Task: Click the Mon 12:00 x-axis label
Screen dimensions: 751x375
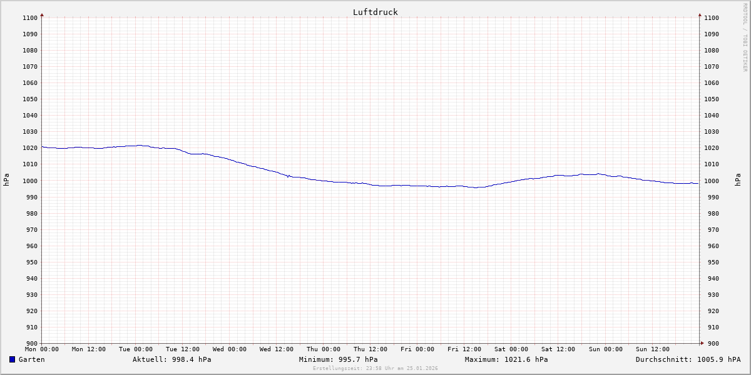Action: tap(89, 349)
